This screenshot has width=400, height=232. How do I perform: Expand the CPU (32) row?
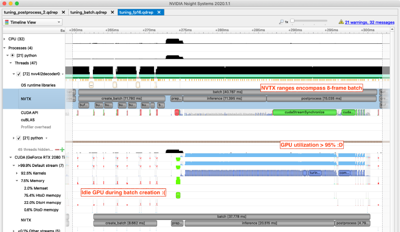[4, 39]
